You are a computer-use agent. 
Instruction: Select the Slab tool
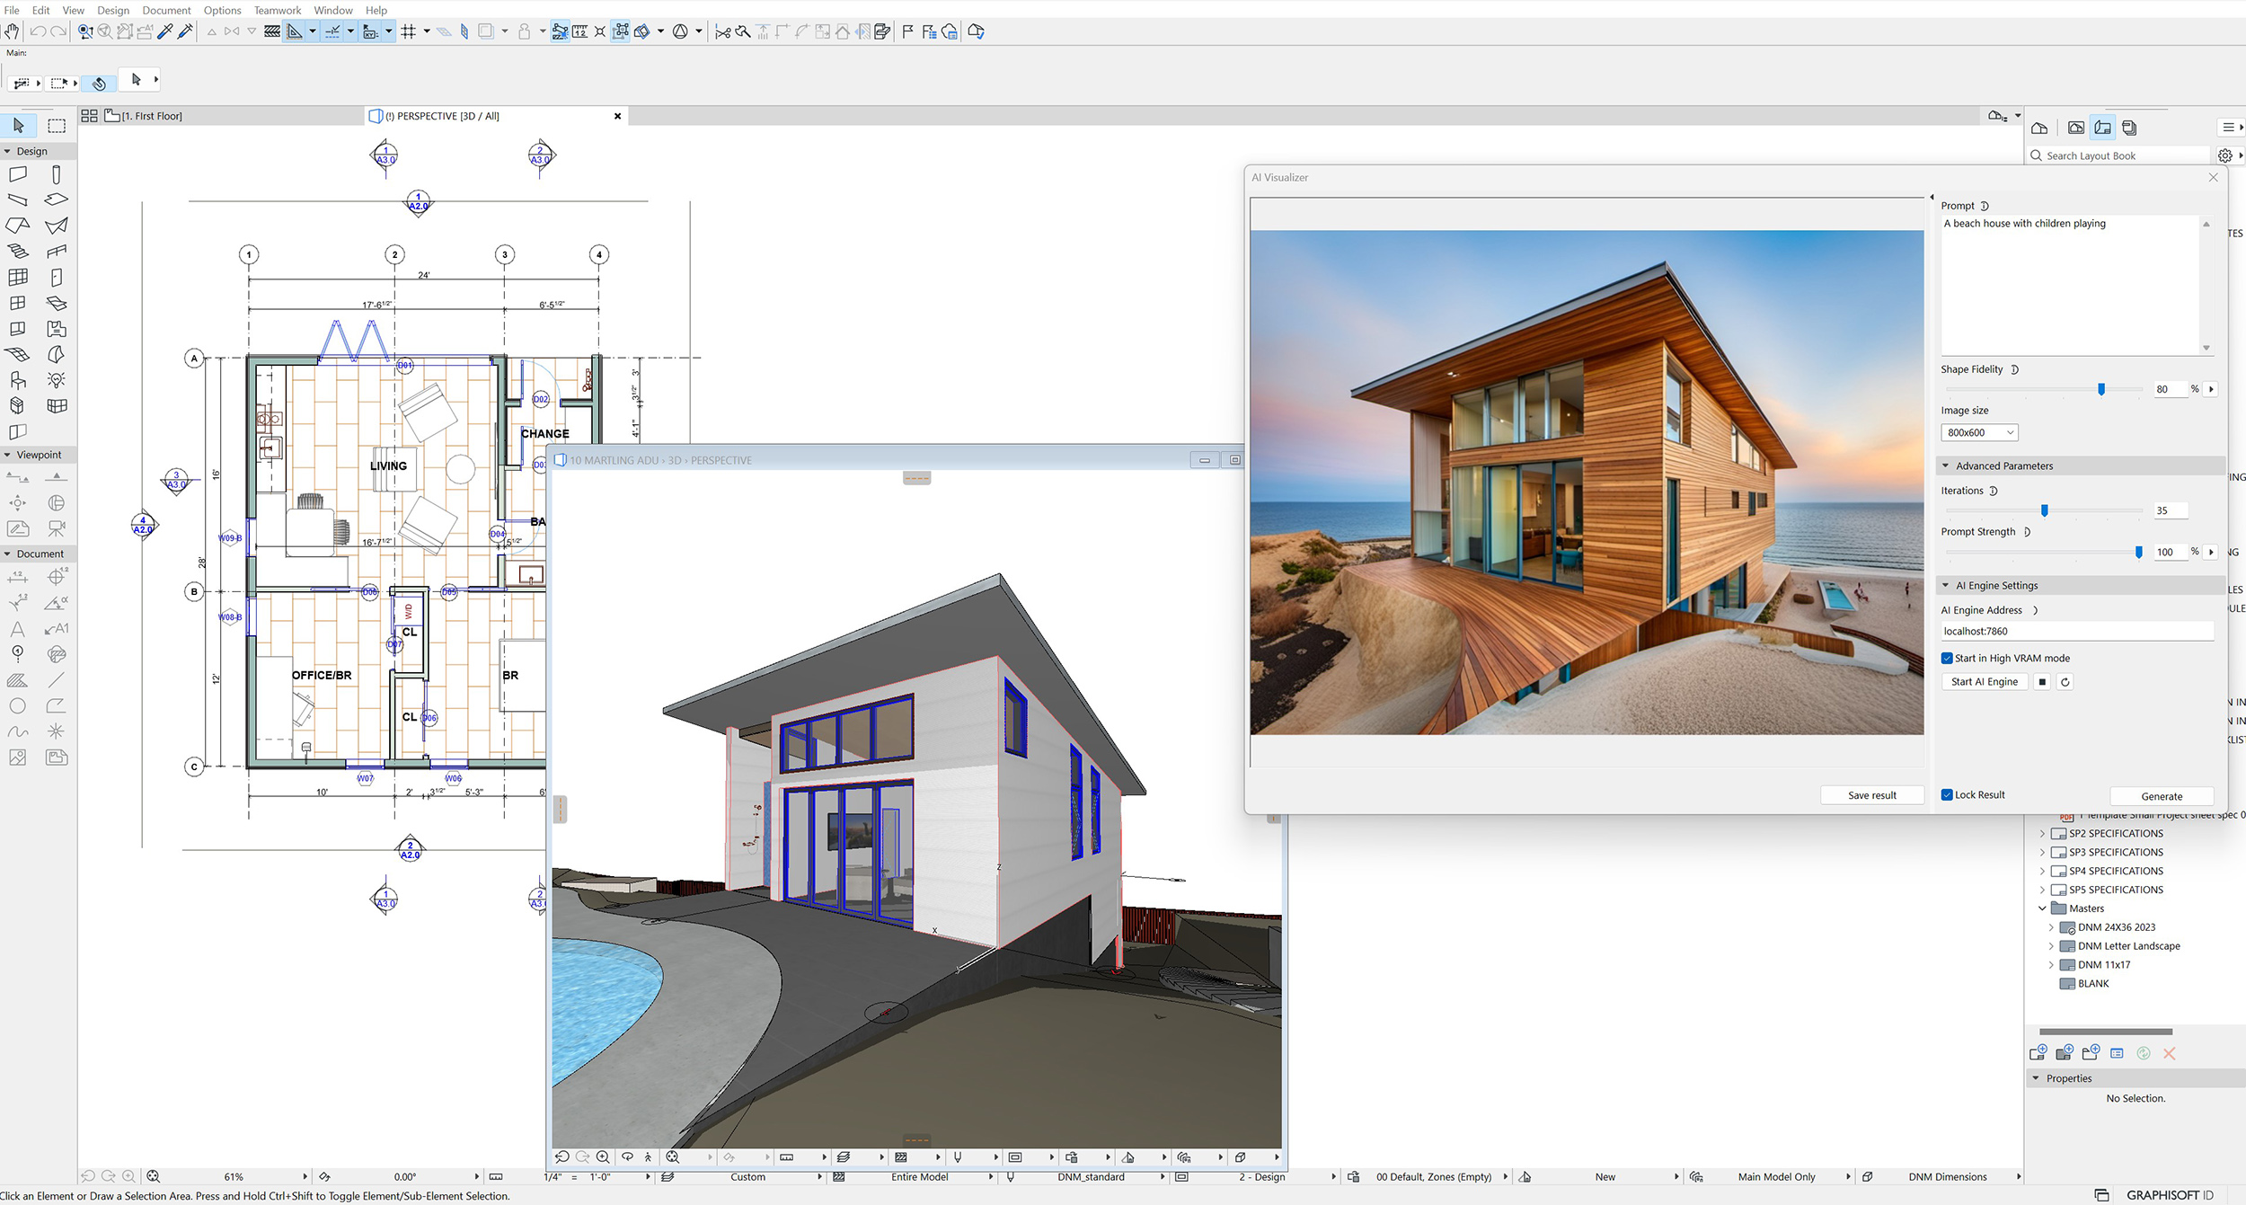(57, 199)
